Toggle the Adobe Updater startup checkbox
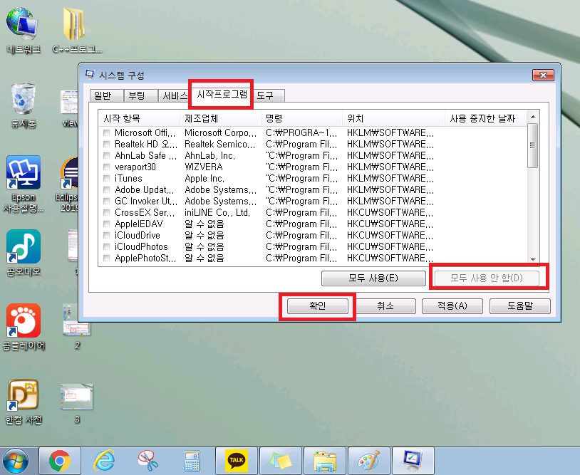 point(107,190)
